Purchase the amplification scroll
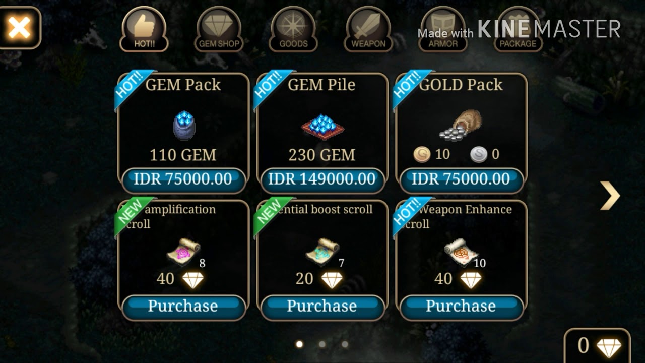Screen dimensions: 645x363 [183, 307]
